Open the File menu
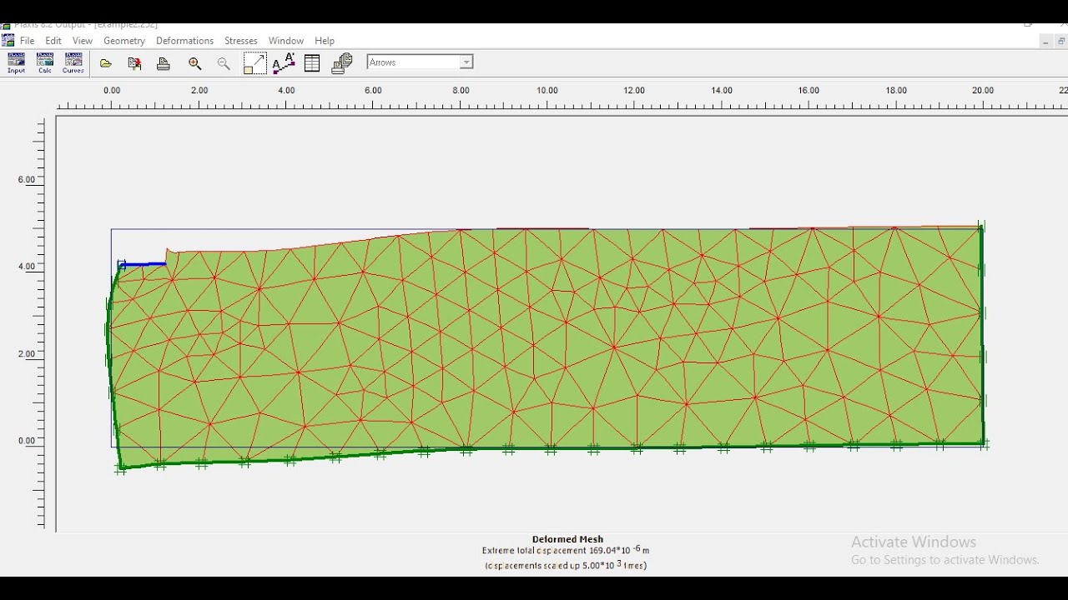1068x600 pixels. (28, 41)
